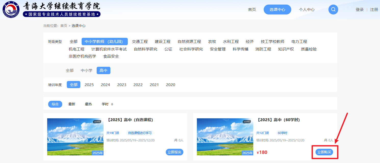Sort courses by 最新
Screen dimensions: 380x163
click(x=72, y=104)
